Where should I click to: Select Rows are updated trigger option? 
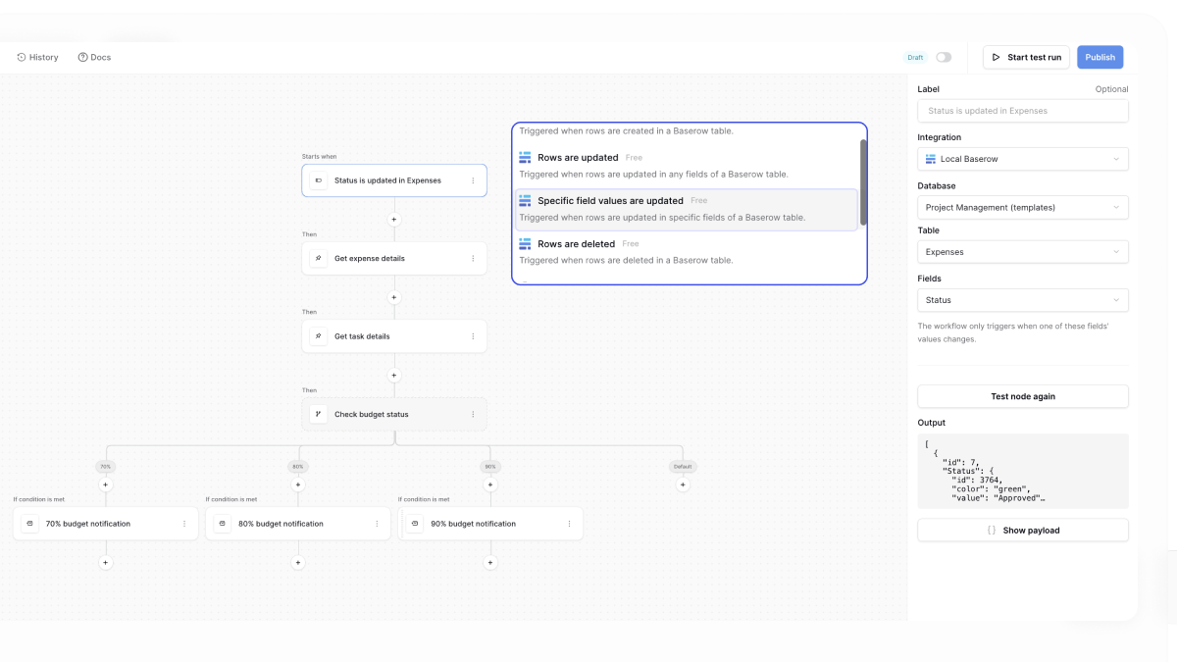[686, 166]
